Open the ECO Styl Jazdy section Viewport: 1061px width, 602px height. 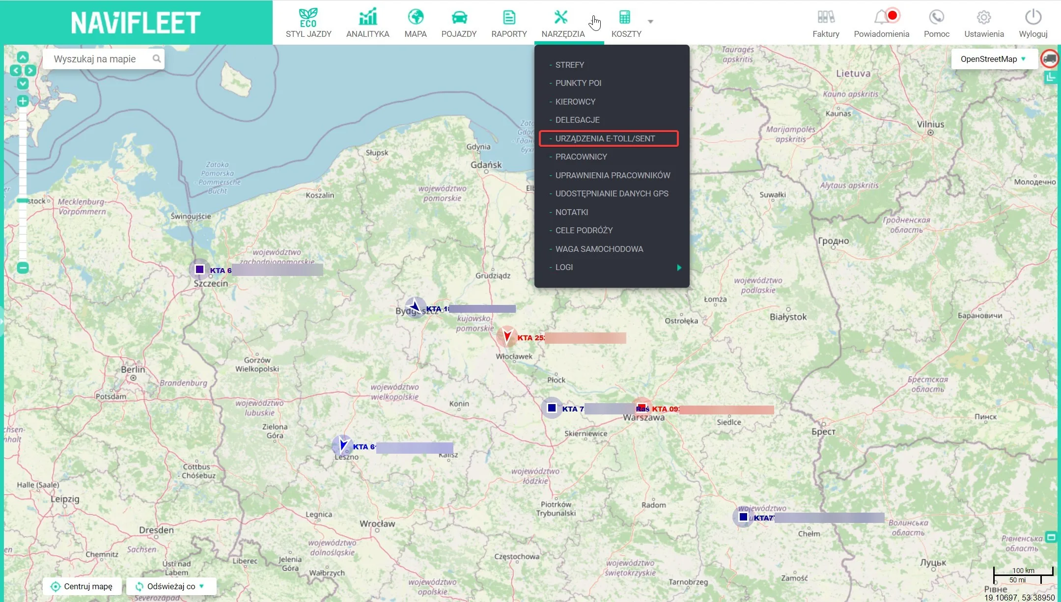pyautogui.click(x=308, y=23)
